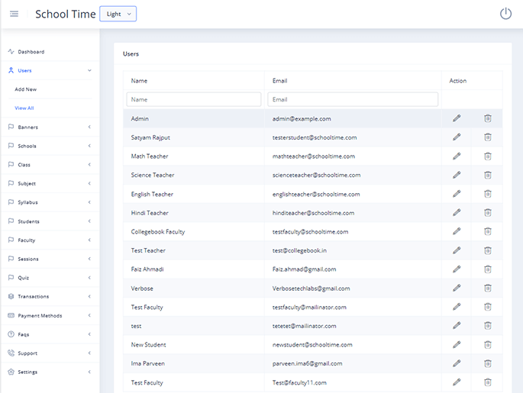Expand the Banners menu
Image resolution: width=523 pixels, height=393 pixels.
(50, 127)
